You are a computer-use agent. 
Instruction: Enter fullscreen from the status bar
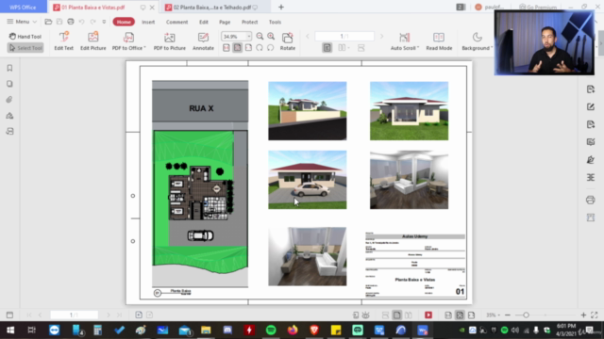click(x=595, y=315)
